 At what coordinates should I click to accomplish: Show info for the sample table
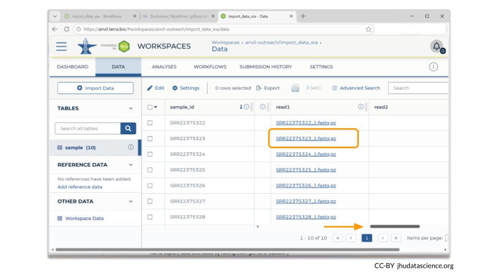point(130,147)
